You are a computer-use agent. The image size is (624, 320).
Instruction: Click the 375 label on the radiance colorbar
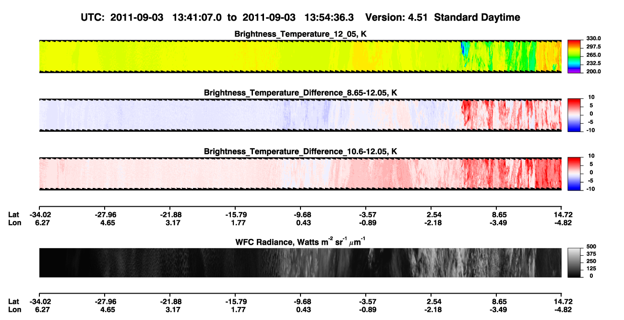click(591, 254)
